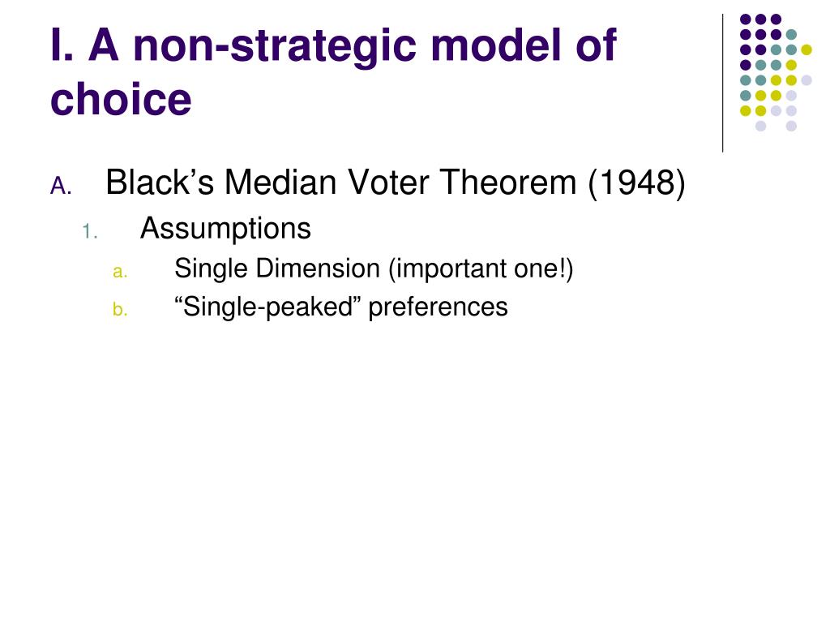The height and width of the screenshot is (623, 830).
Task: Click the yellow "b." list marker
Action: click(x=120, y=309)
